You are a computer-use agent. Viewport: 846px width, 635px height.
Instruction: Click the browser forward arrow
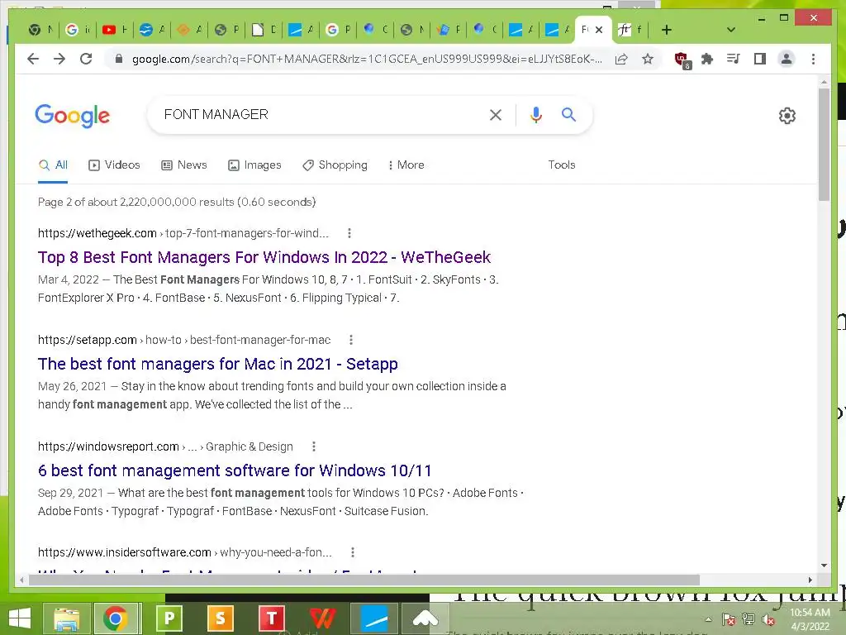pyautogui.click(x=59, y=59)
